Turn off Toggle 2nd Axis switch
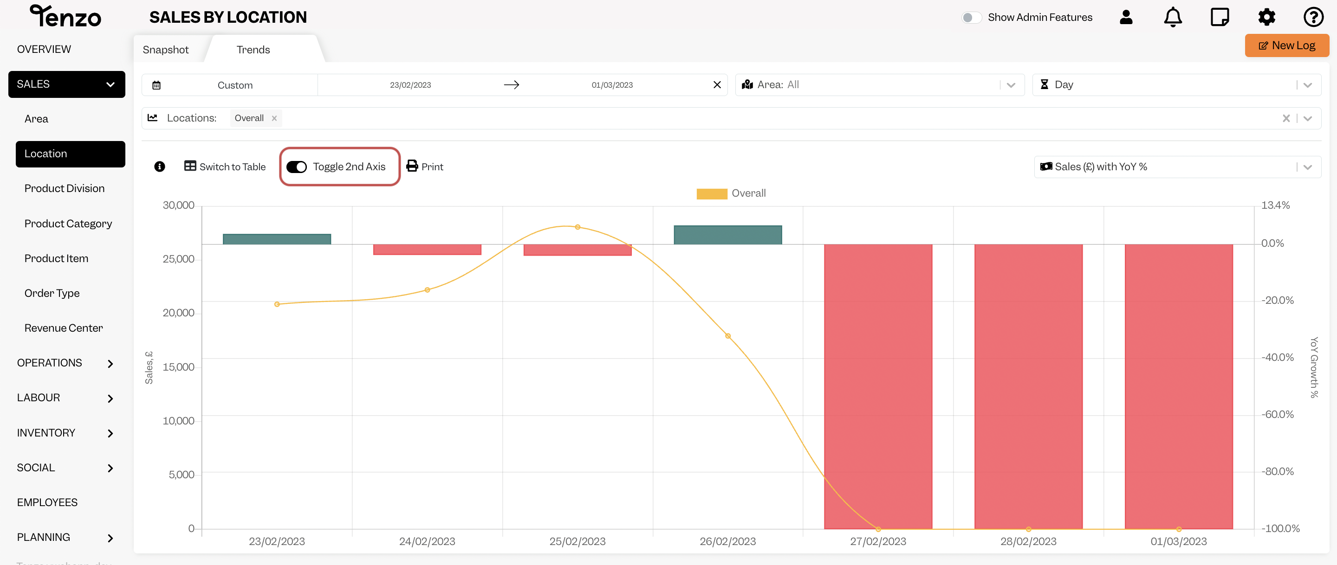The width and height of the screenshot is (1337, 565). point(297,167)
